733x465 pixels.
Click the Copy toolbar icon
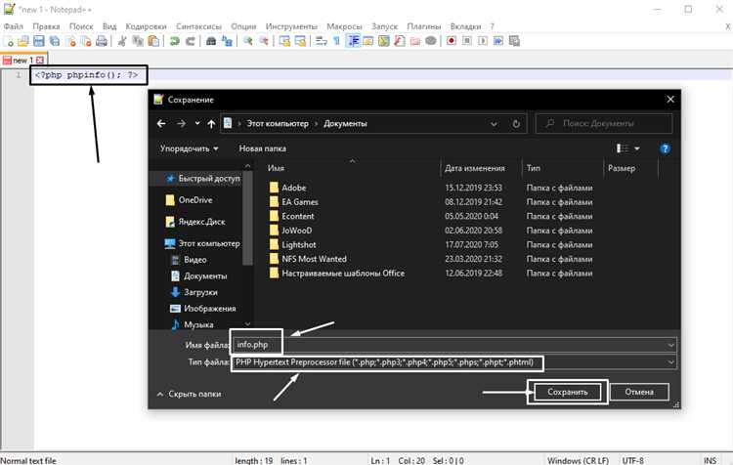point(138,41)
